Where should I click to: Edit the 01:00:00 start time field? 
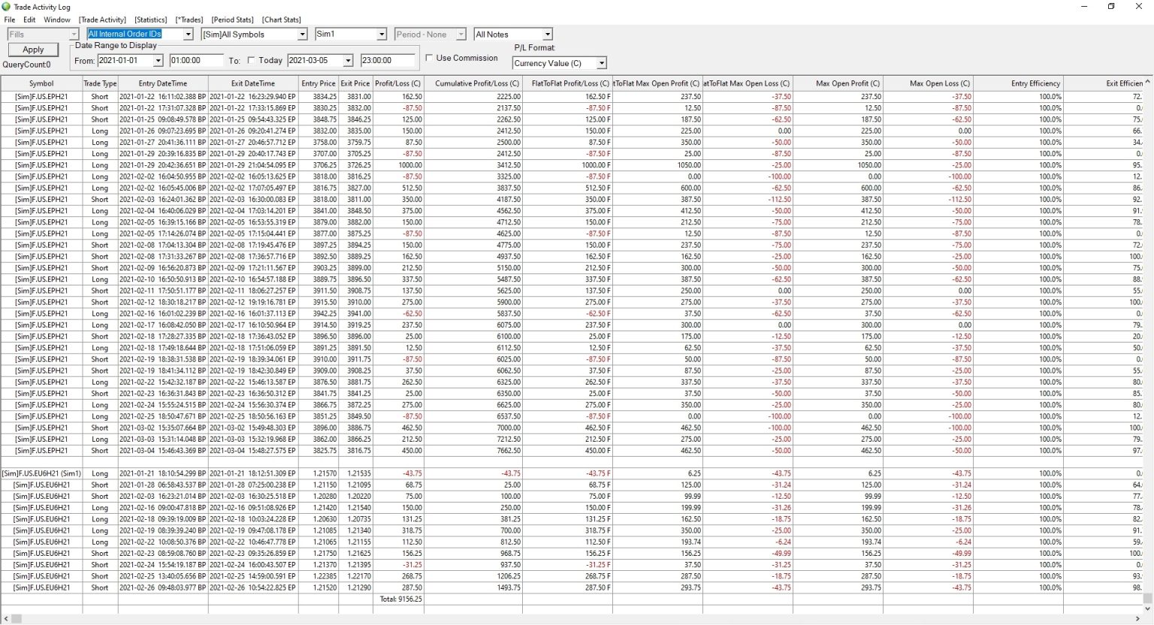tap(197, 60)
